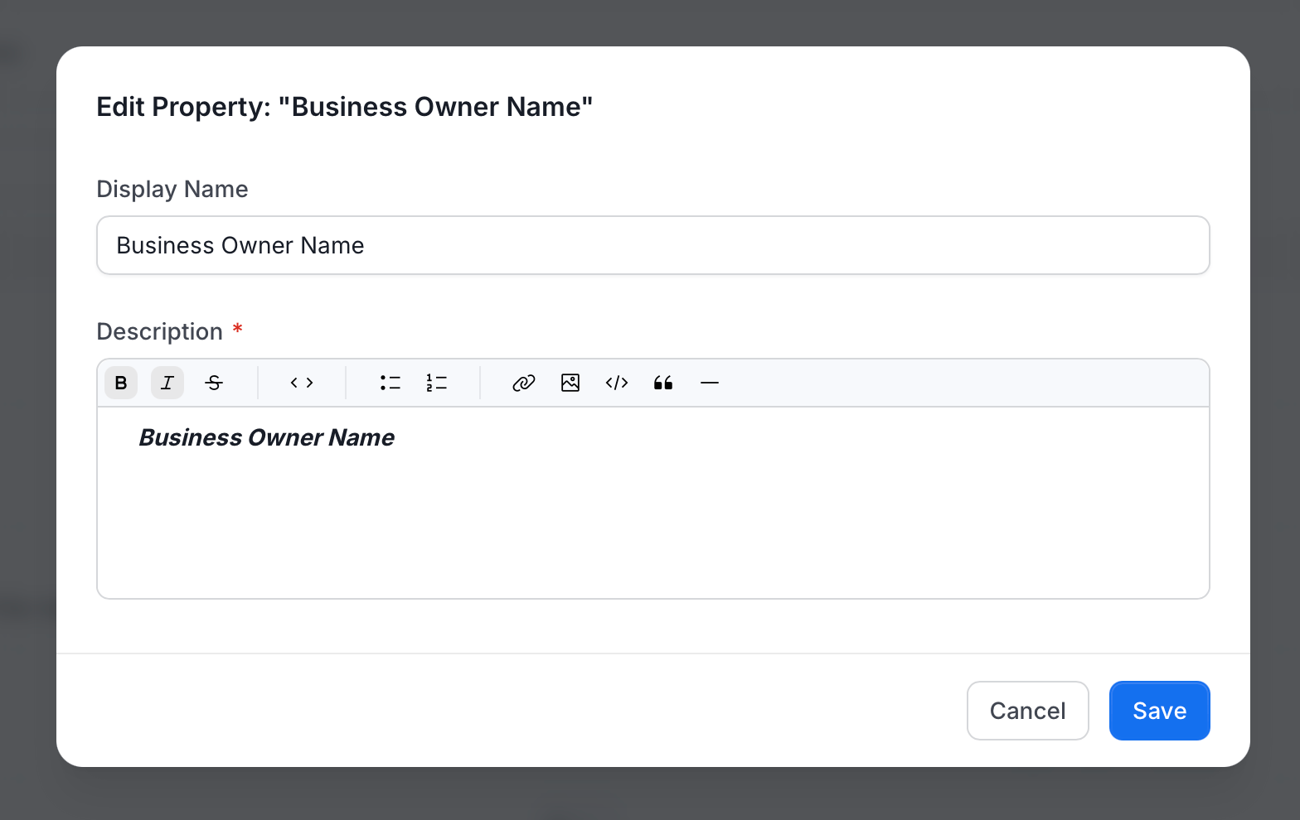
Task: Toggle bold formatting in the description toolbar
Action: coord(121,383)
